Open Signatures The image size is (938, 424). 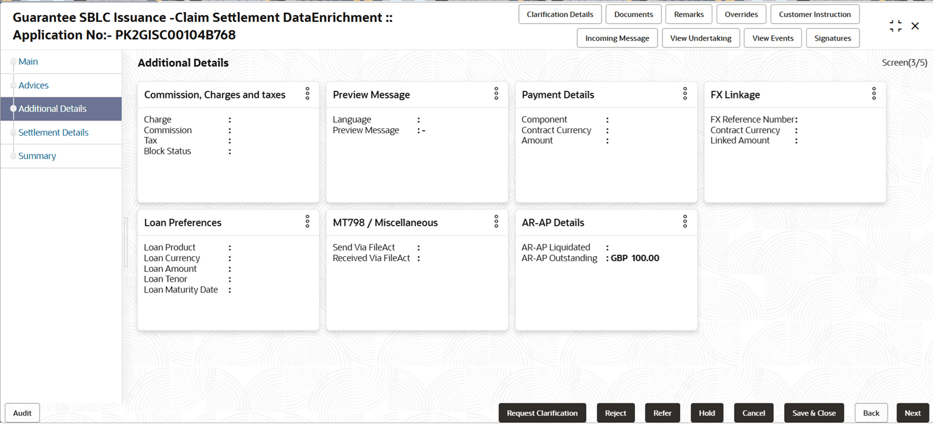[x=833, y=38]
